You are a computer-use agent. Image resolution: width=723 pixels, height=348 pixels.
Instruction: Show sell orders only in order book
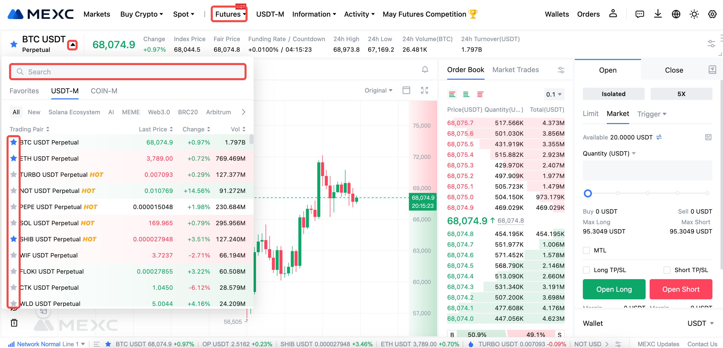pyautogui.click(x=480, y=94)
